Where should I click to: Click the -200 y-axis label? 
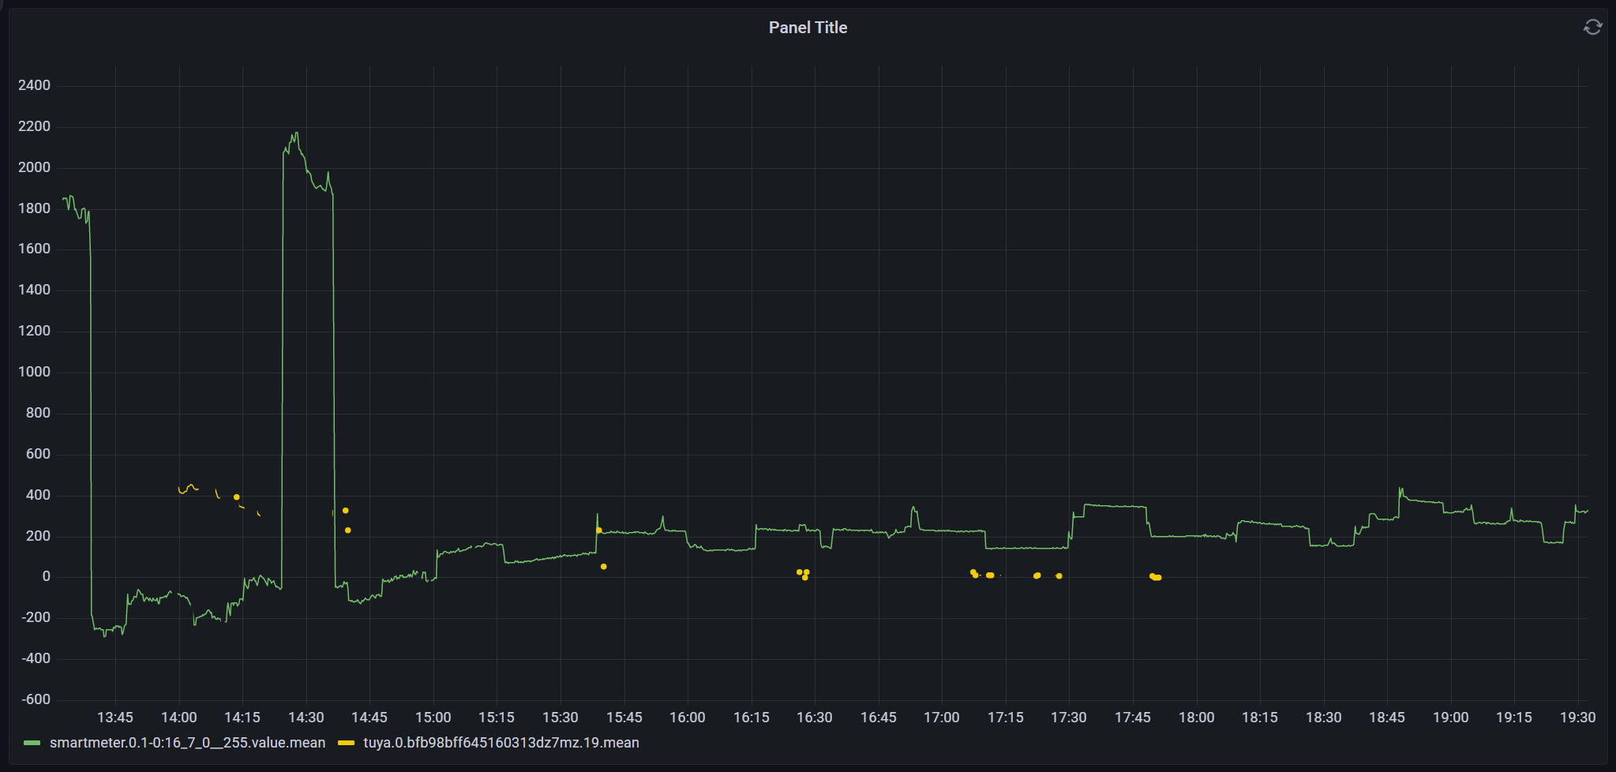[36, 617]
